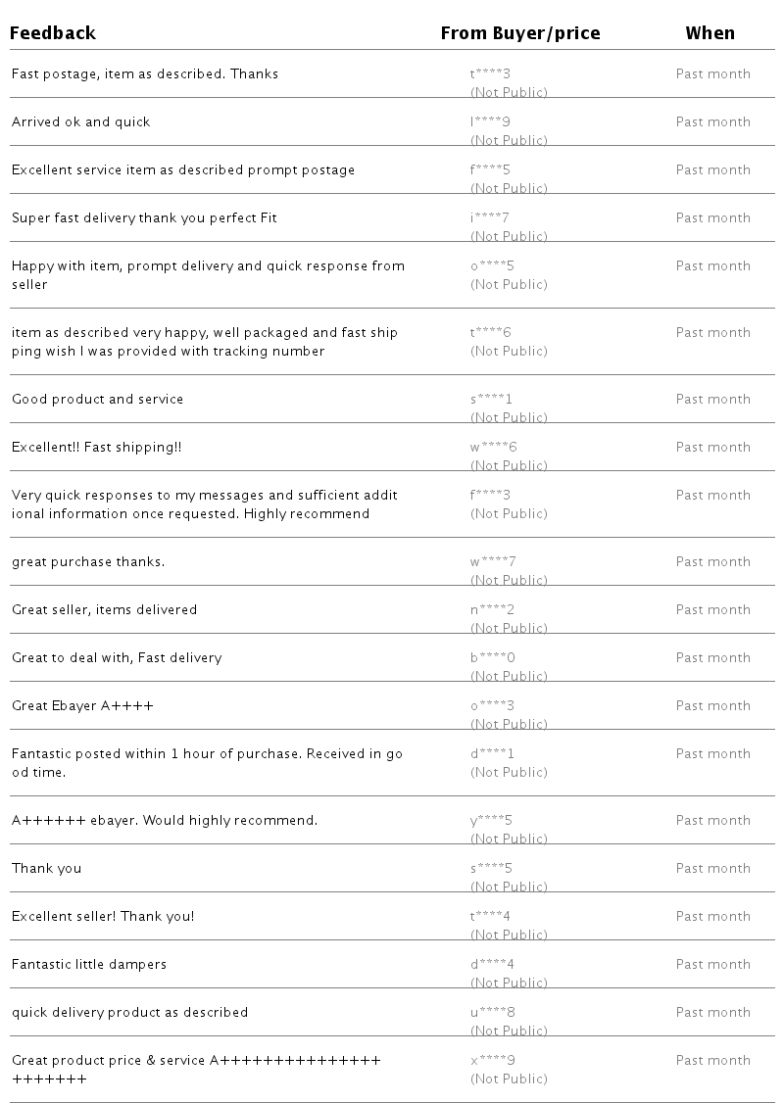
Task: Click buyer y****5 username
Action: click(491, 821)
